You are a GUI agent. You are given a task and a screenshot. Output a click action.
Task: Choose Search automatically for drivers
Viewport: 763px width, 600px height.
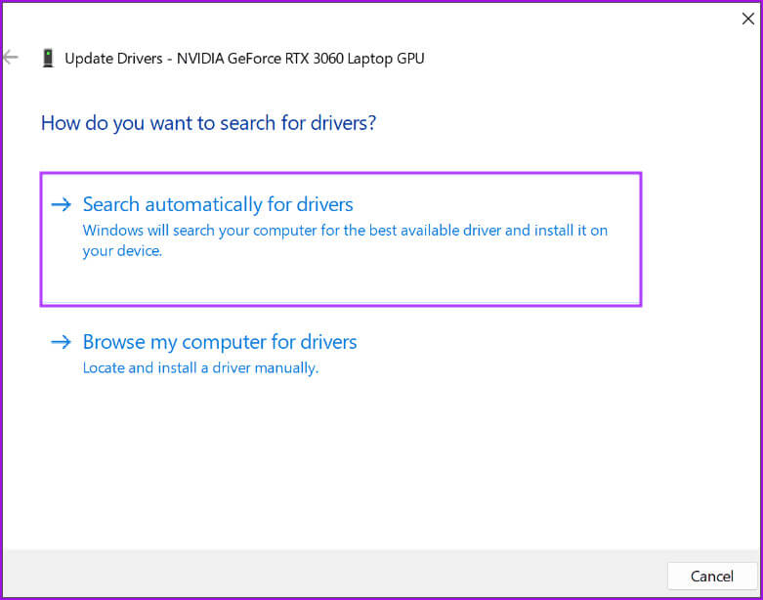pos(341,239)
